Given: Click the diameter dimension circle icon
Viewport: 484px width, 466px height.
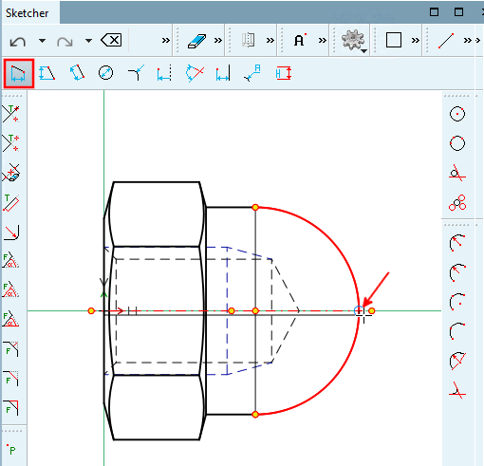Looking at the screenshot, I should click(x=105, y=73).
